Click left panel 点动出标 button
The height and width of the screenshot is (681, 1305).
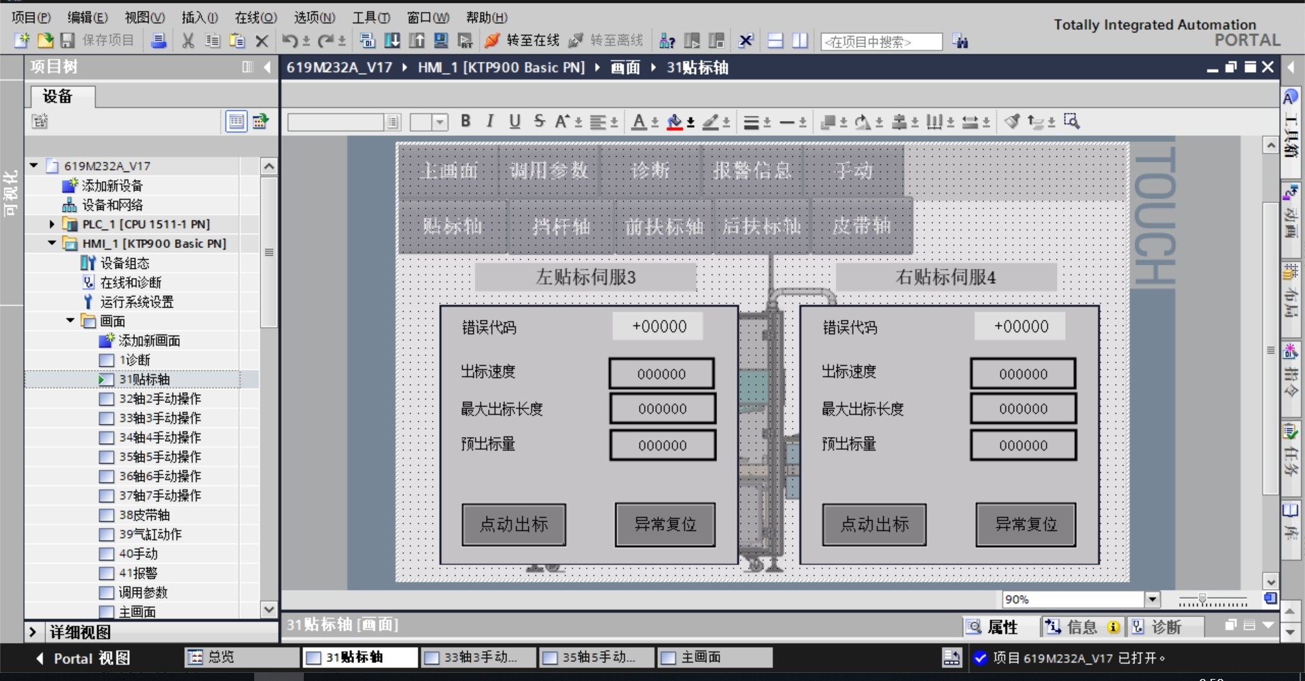[x=514, y=525]
